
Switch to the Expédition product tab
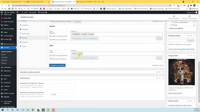25,29
